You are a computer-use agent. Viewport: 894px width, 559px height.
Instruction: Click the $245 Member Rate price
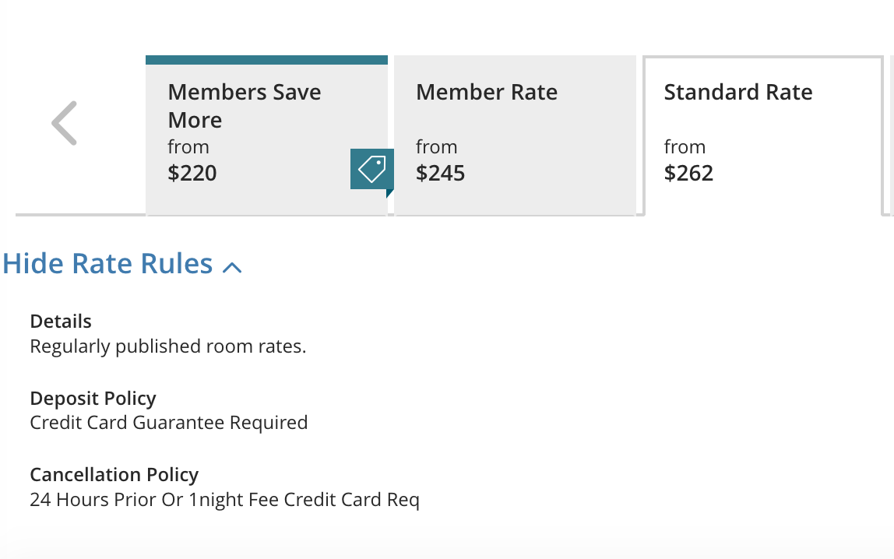[440, 173]
